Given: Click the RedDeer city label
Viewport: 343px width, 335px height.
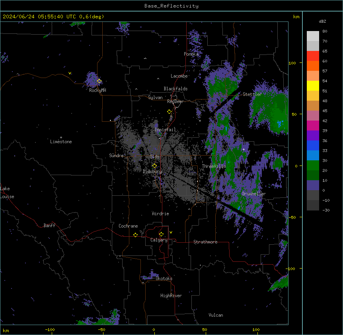Looking at the screenshot, I should click(x=175, y=101).
